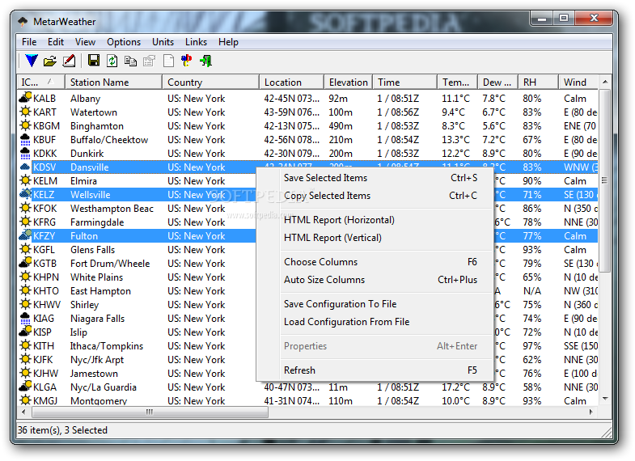Image resolution: width=635 pixels, height=461 pixels.
Task: Click the weather icon next to KFZY
Action: [x=25, y=235]
